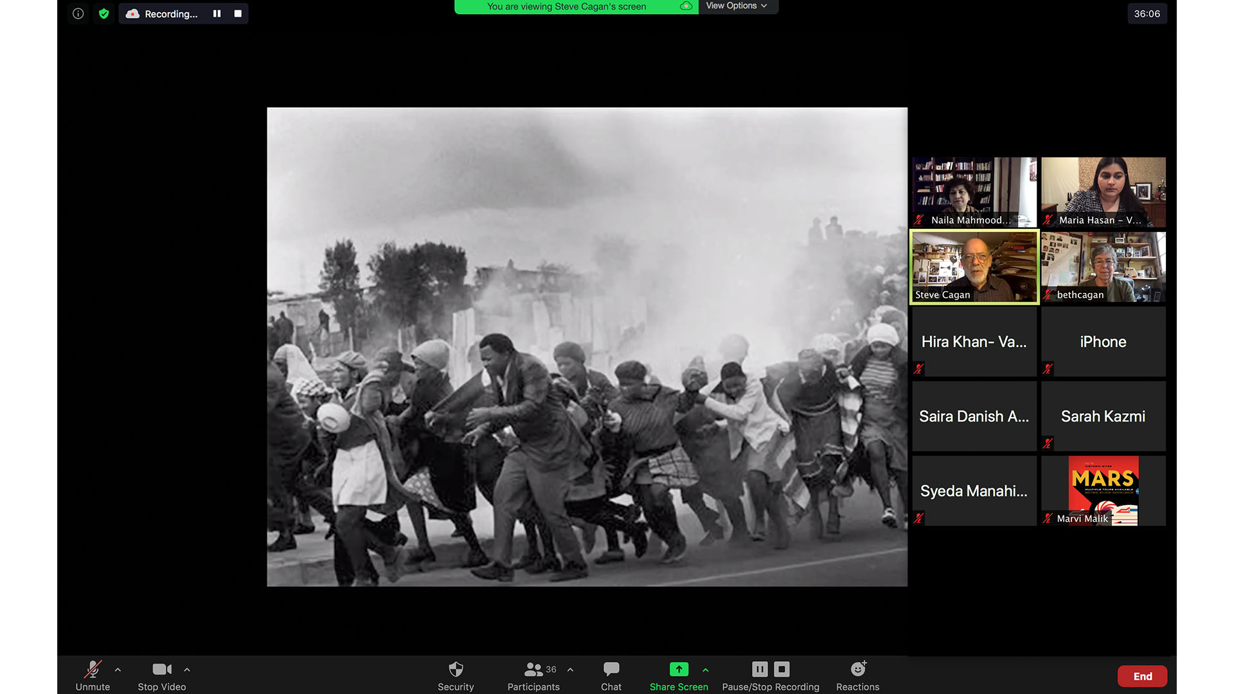Select Steve Cagan's highlighted video tile

pos(974,267)
